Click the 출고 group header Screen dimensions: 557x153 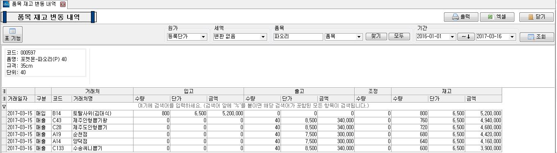pos(299,91)
